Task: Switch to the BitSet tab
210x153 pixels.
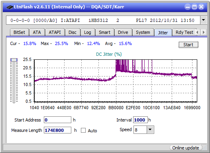Action: pyautogui.click(x=19, y=32)
